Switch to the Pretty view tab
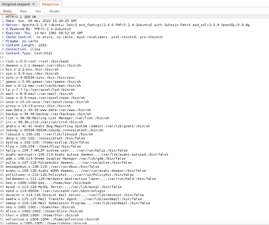The width and height of the screenshot is (269, 225). 7,11
